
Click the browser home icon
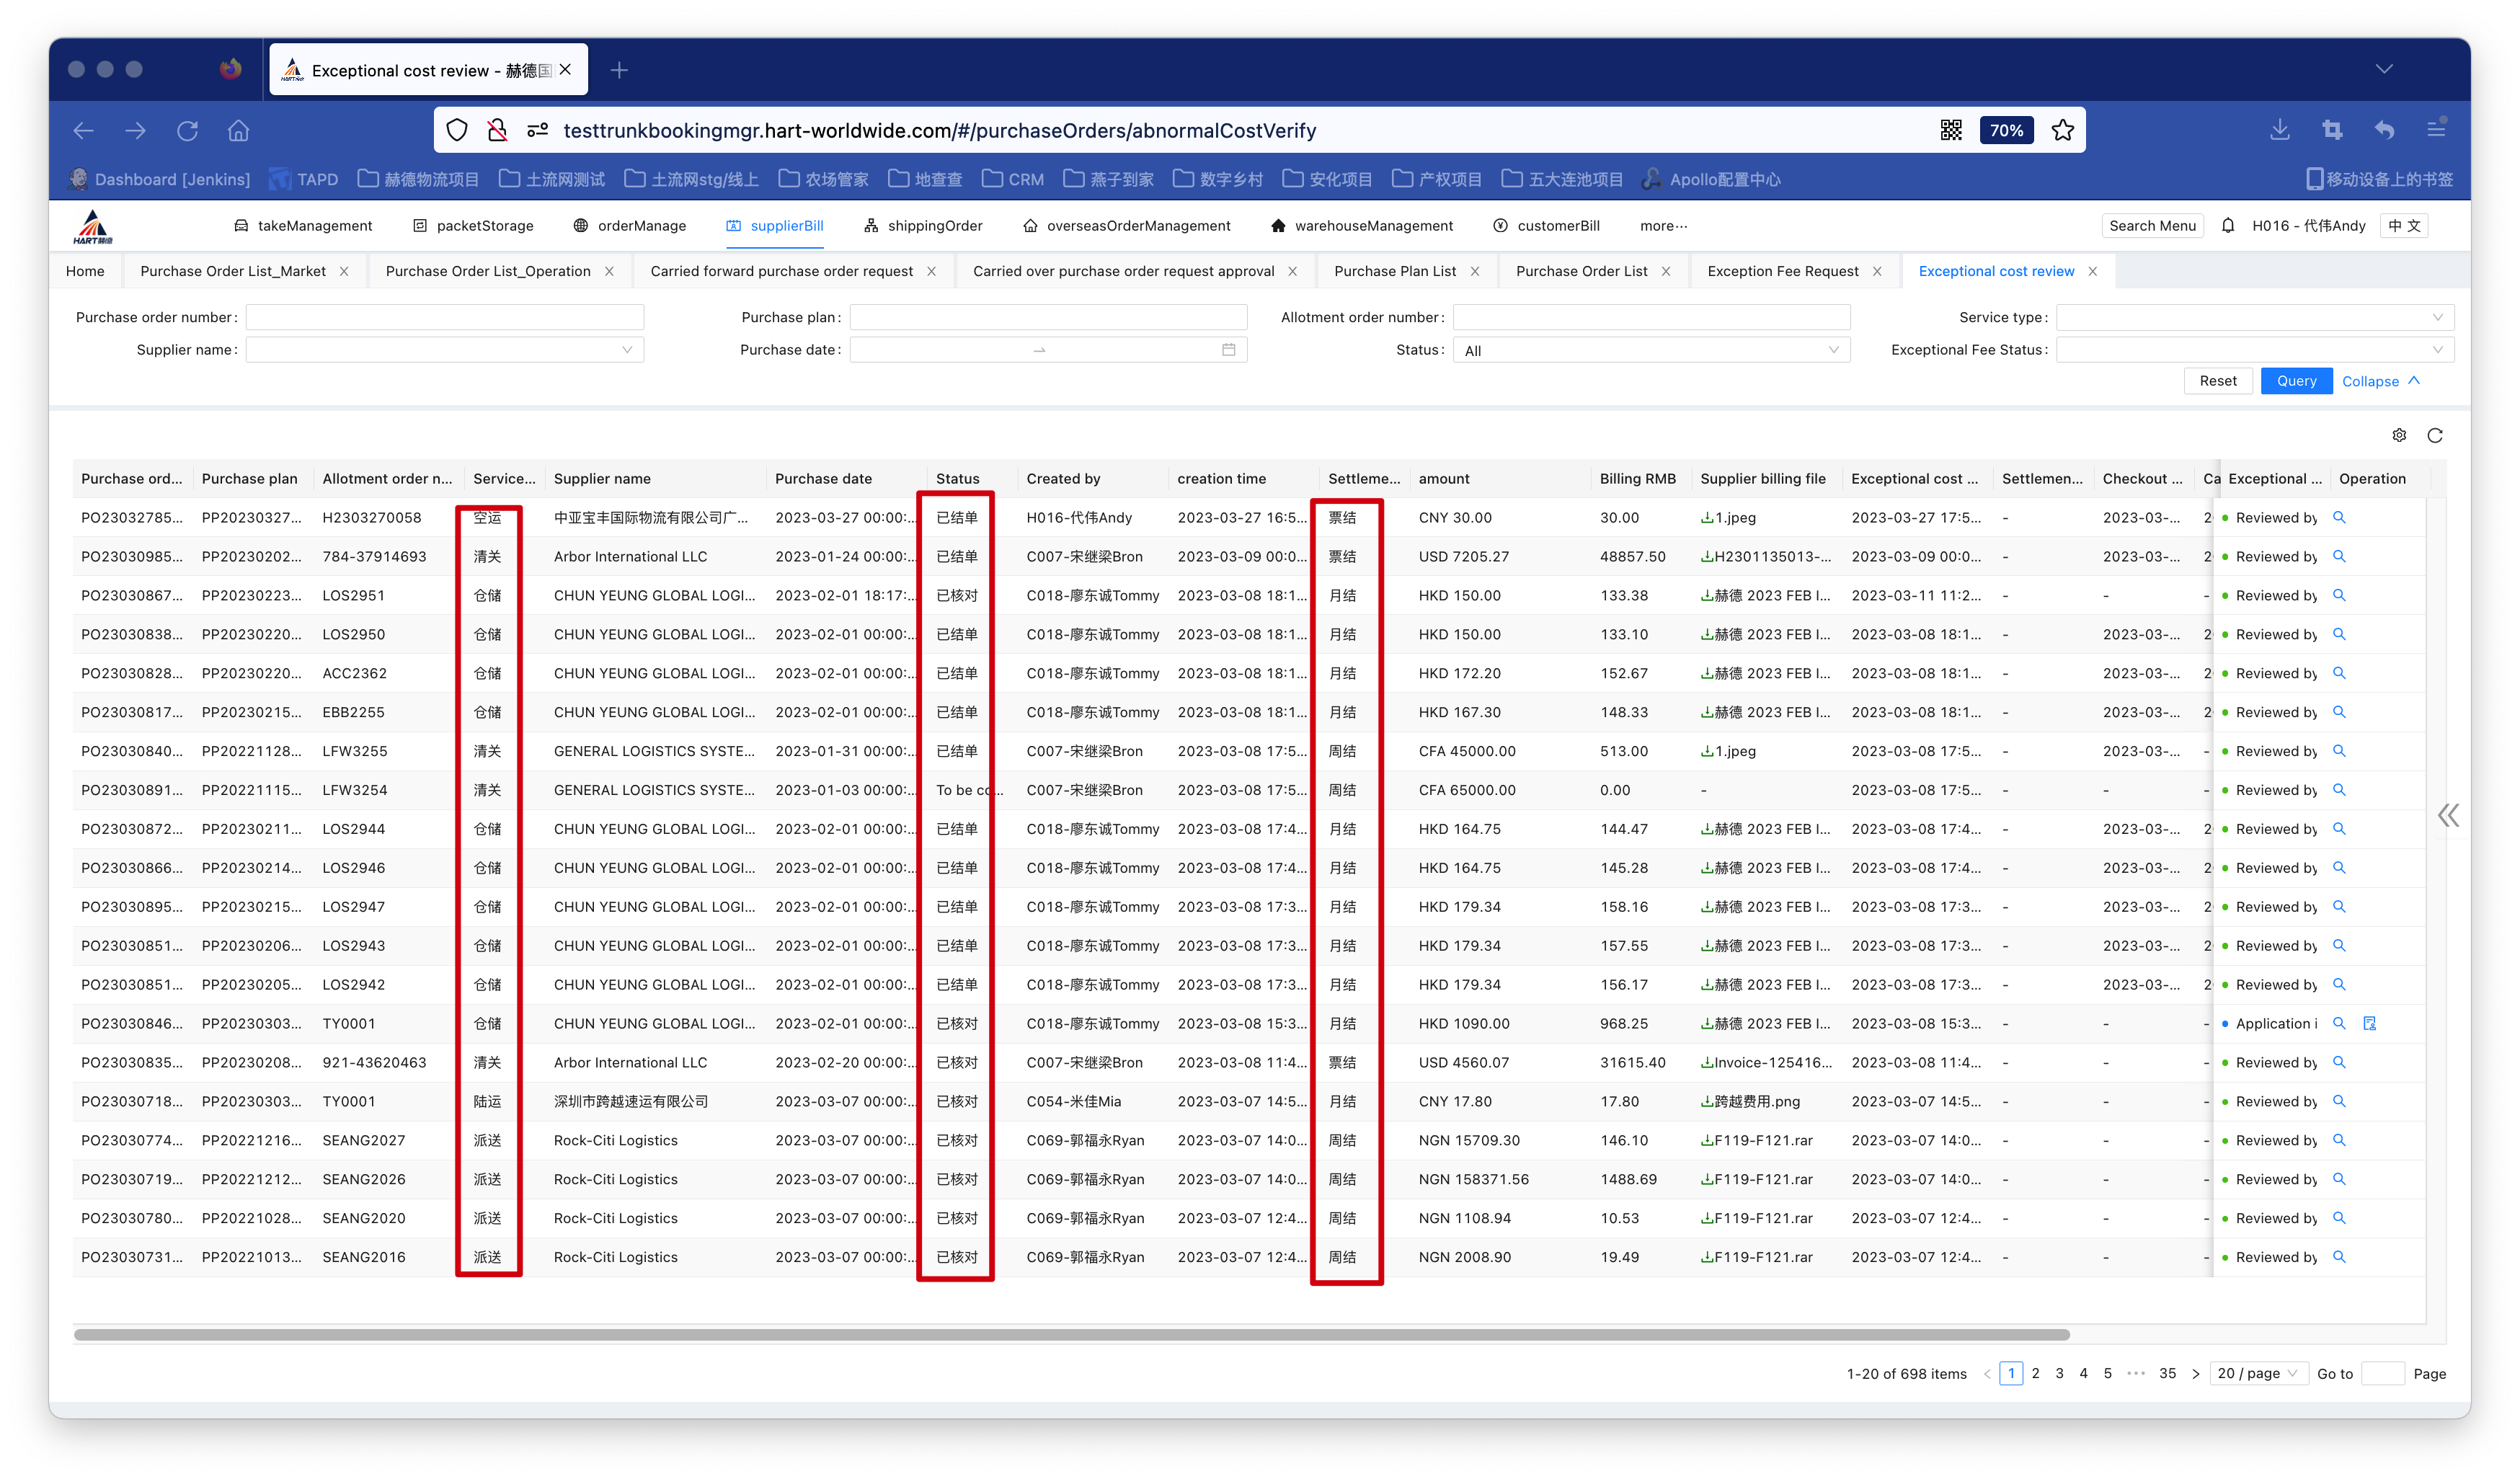pos(238,130)
